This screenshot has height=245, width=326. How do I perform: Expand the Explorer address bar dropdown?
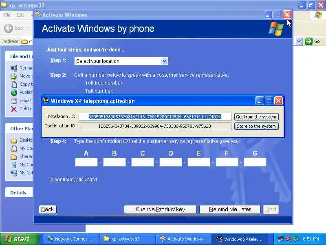pos(299,41)
